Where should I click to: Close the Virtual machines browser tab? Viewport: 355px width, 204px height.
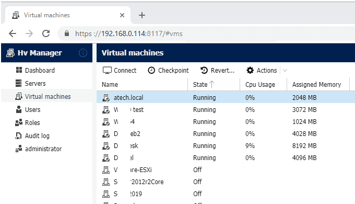pyautogui.click(x=122, y=15)
